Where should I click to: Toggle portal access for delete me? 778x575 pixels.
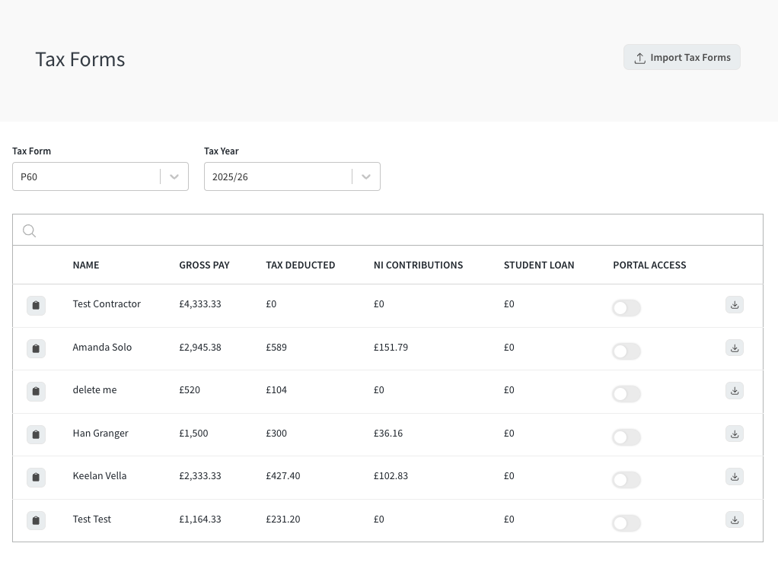pos(627,394)
